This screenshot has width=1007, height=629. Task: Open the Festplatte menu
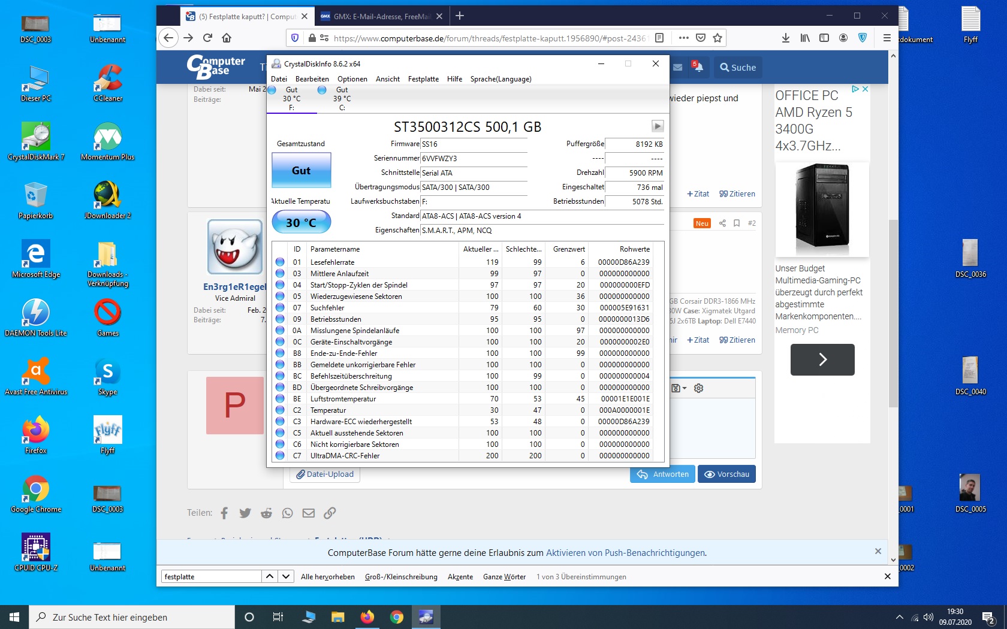(x=423, y=79)
